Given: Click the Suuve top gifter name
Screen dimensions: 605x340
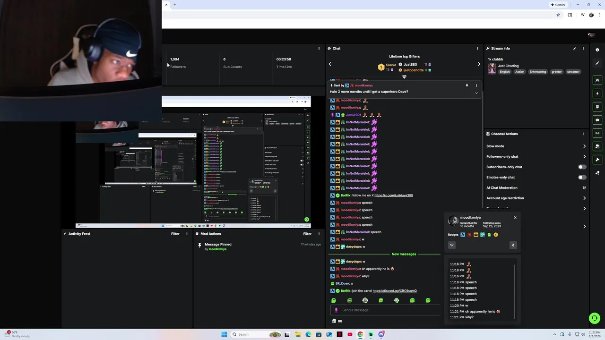Looking at the screenshot, I should tap(391, 65).
